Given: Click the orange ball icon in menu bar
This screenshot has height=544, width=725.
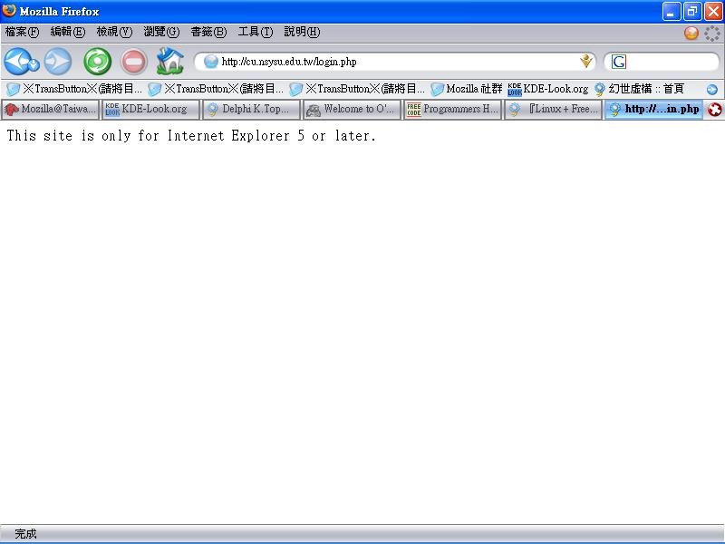Looking at the screenshot, I should click(x=691, y=33).
